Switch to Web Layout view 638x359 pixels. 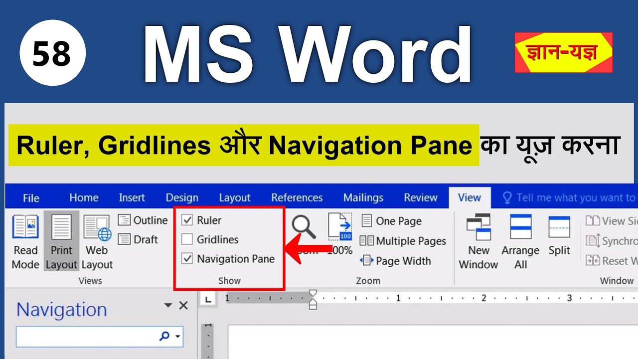(97, 242)
